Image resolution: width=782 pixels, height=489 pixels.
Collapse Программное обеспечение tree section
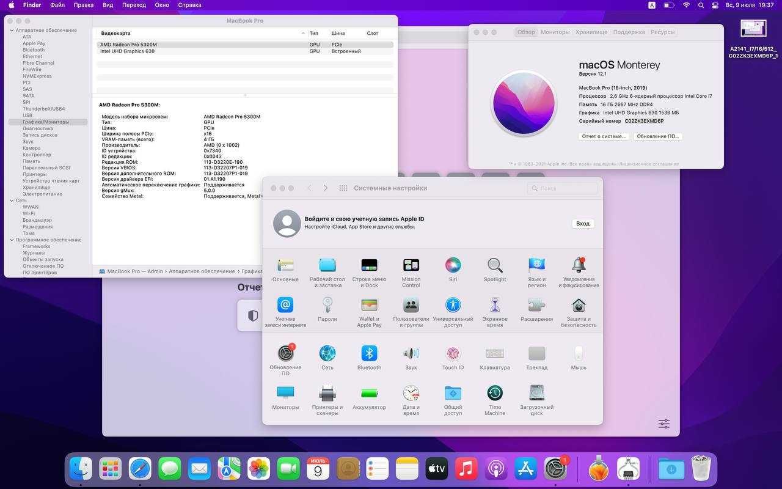click(12, 240)
